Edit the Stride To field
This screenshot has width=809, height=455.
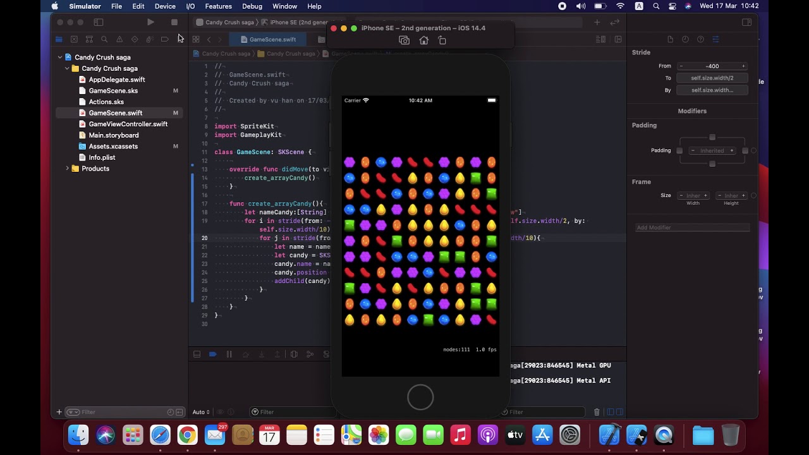click(712, 78)
